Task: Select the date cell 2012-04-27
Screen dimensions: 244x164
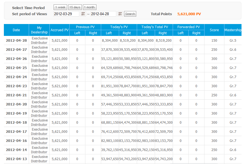Action: pyautogui.click(x=16, y=50)
